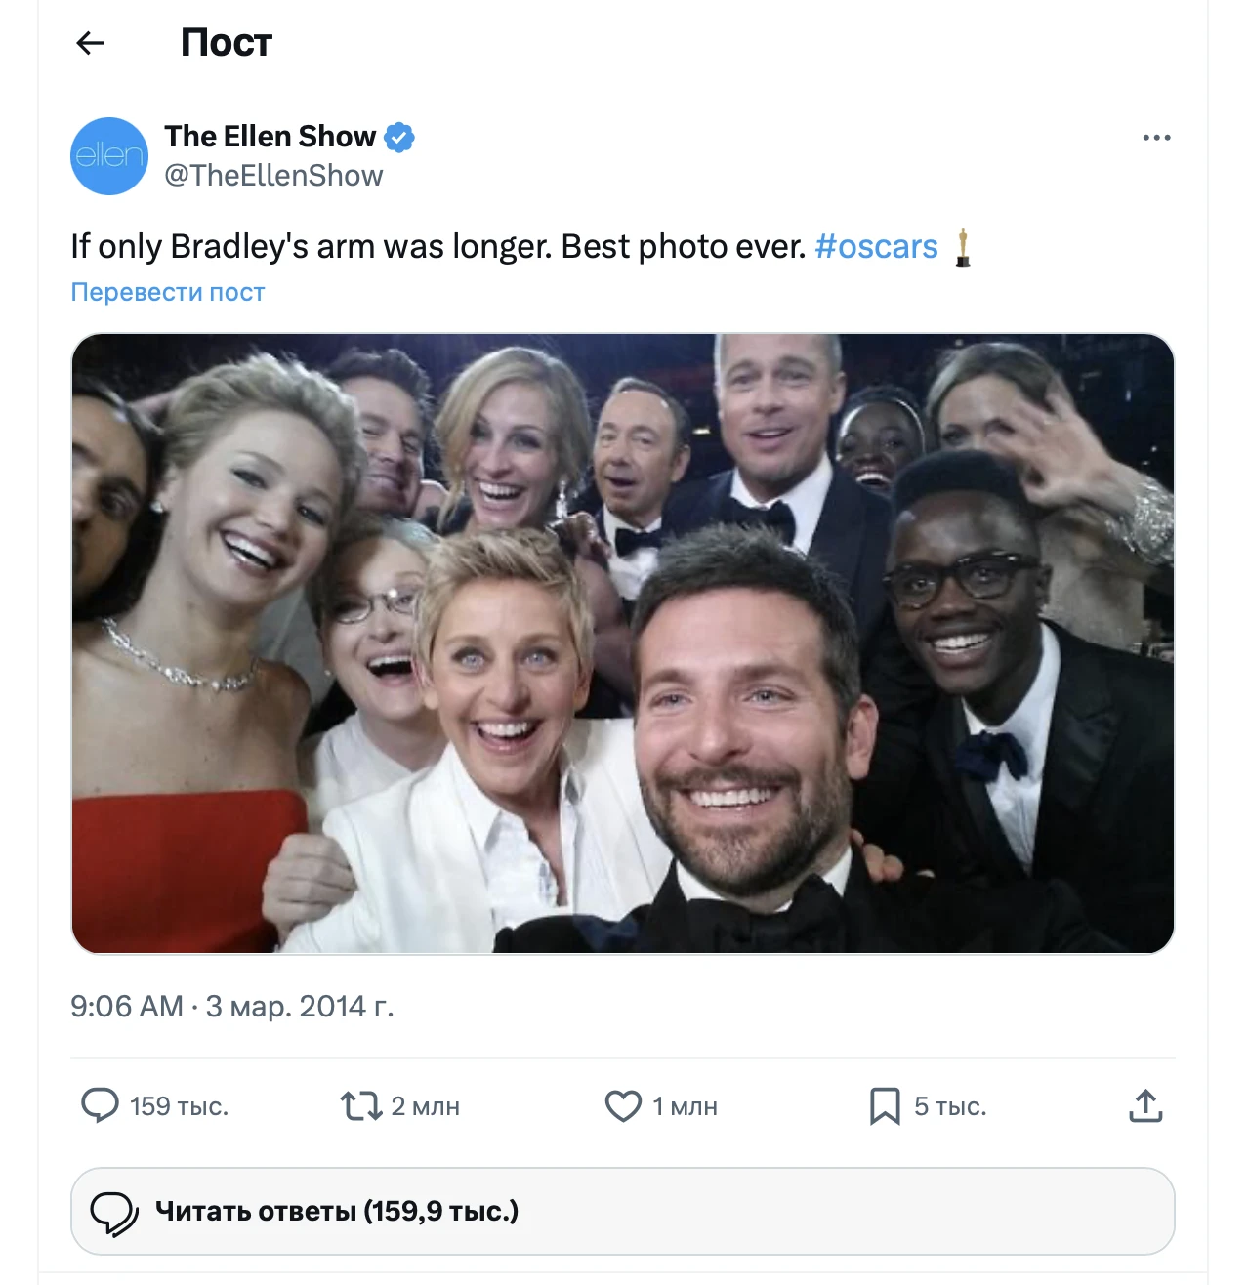Click the 1 млн likes count
Viewport: 1248px width, 1285px height.
(x=685, y=1106)
